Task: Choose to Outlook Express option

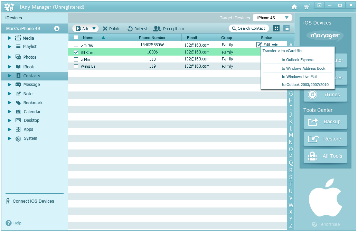Action: 298,60
